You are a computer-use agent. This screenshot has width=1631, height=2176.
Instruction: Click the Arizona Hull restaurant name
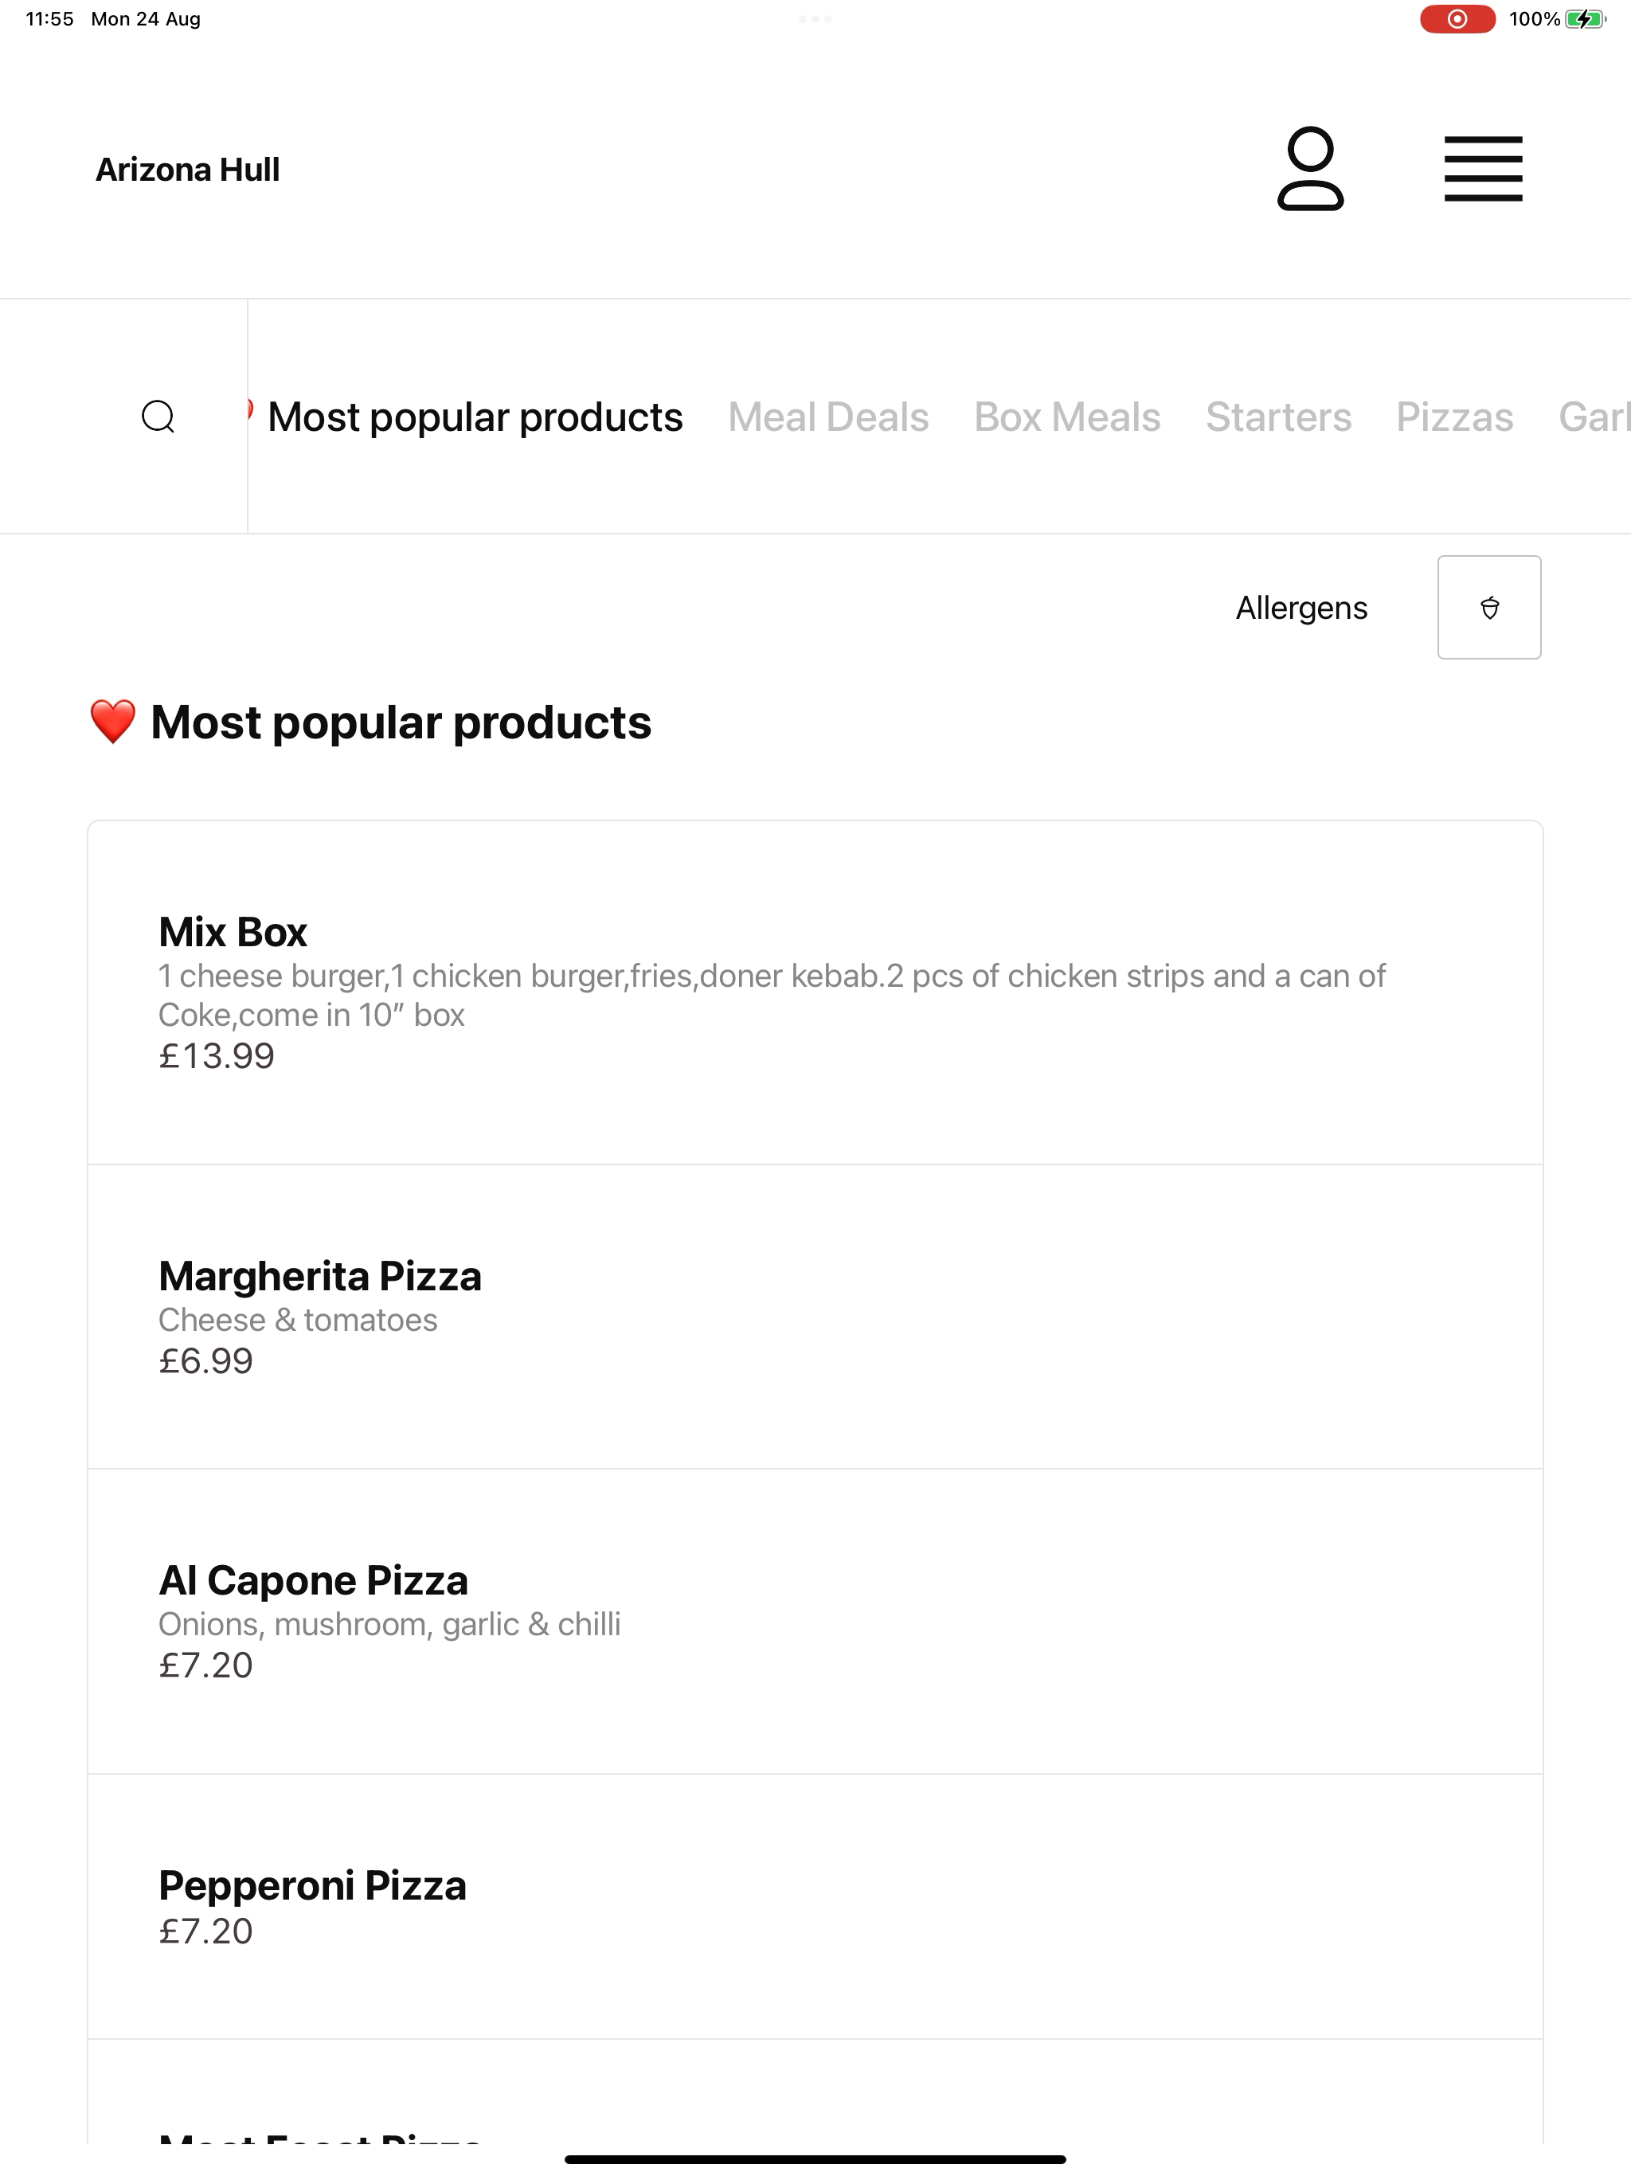click(188, 169)
